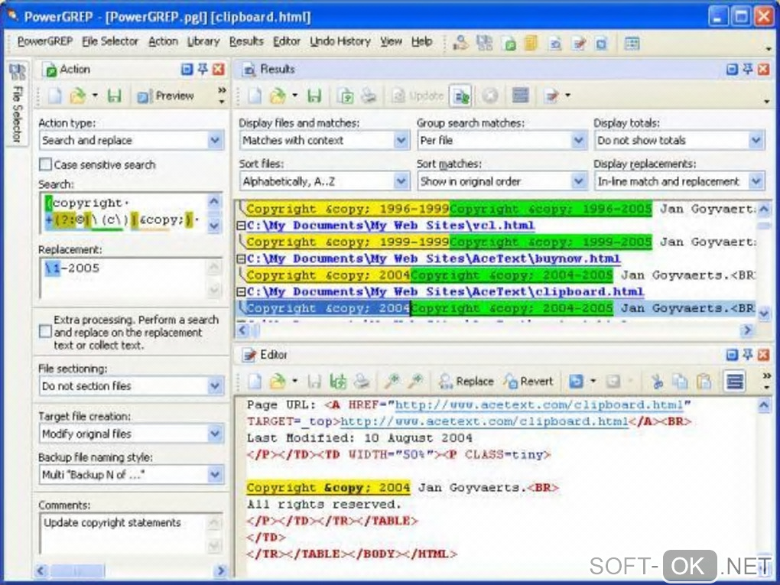
Task: Click the Replace button in Editor toolbar
Action: click(x=466, y=382)
